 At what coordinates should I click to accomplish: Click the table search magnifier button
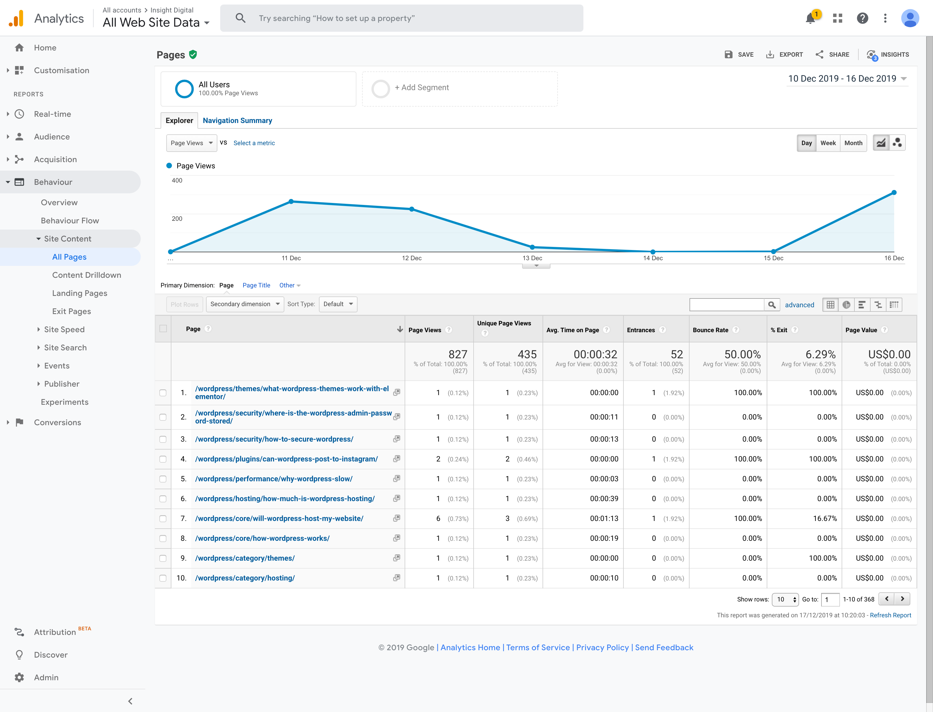click(772, 304)
